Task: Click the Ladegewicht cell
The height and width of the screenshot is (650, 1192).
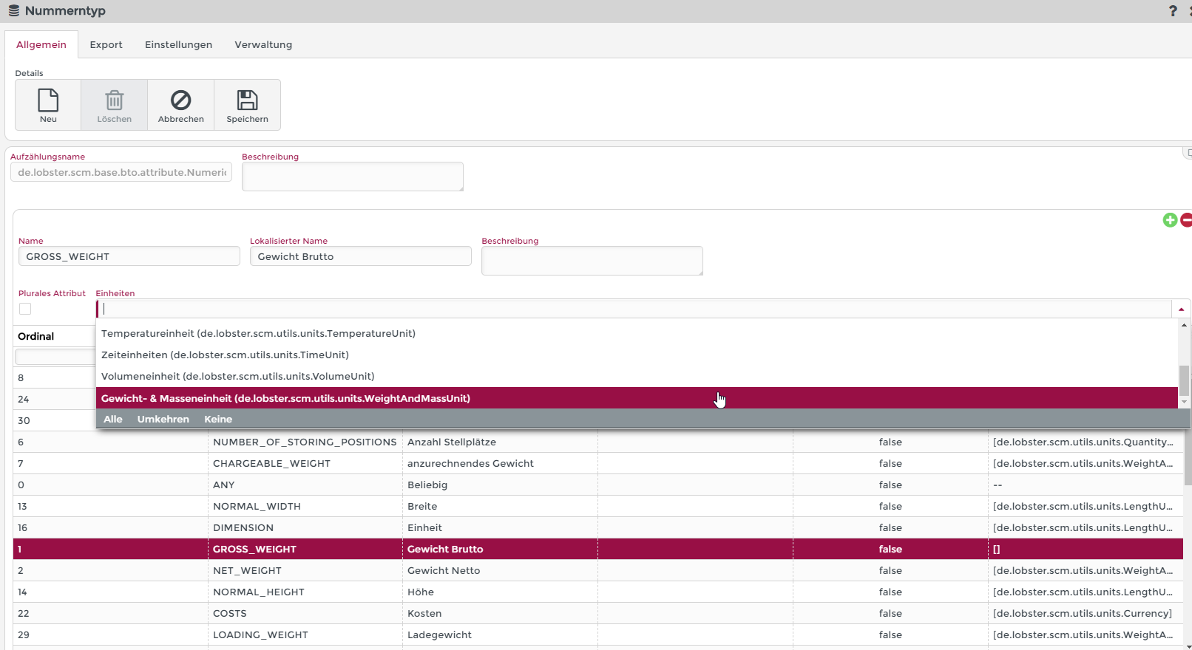Action: click(x=500, y=634)
